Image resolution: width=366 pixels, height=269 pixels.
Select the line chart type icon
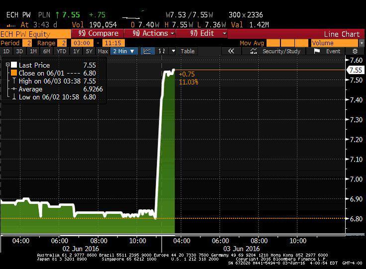point(147,51)
